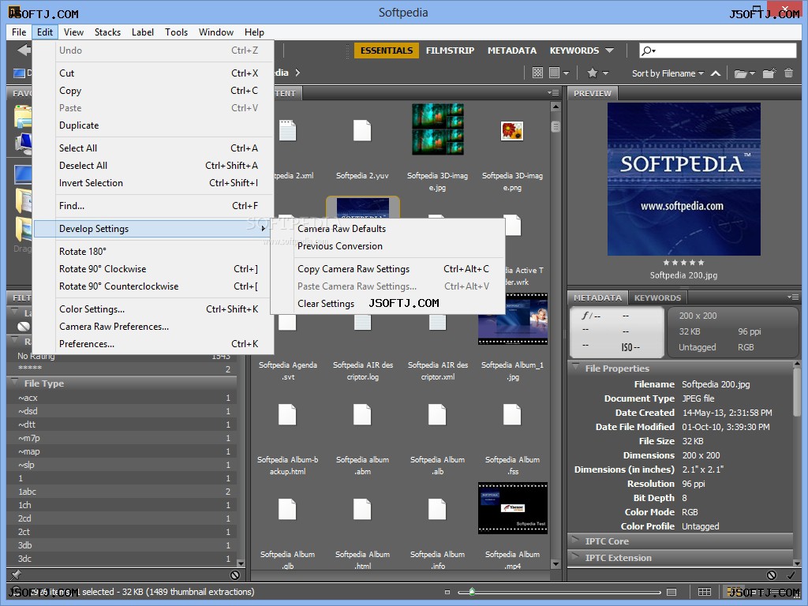Select Softpedia Album.fss file icon
Viewport: 808px width, 606px height.
[512, 415]
